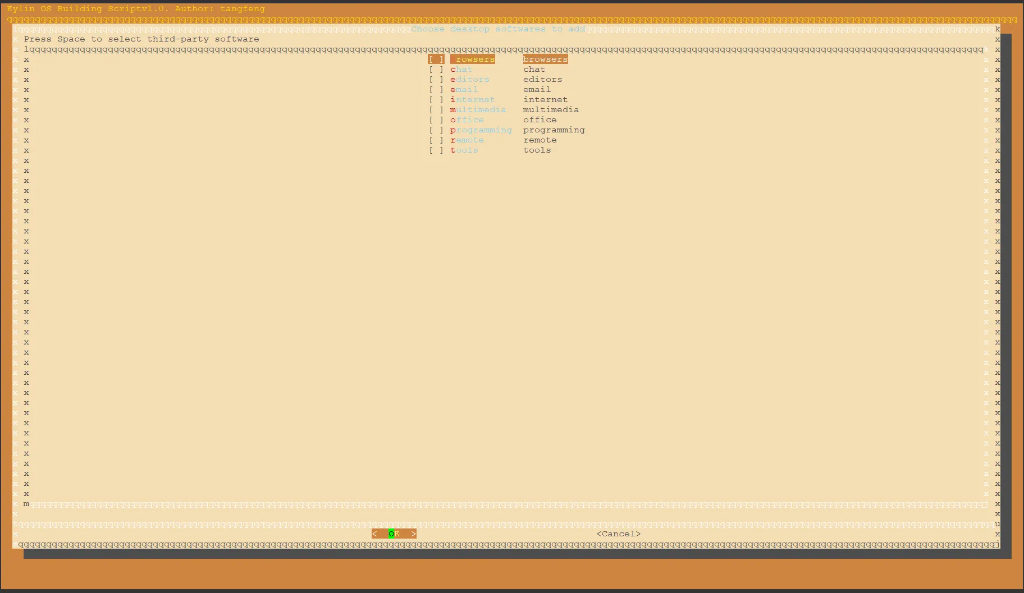This screenshot has height=593, width=1024.
Task: Toggle the office checkbox
Action: 436,120
